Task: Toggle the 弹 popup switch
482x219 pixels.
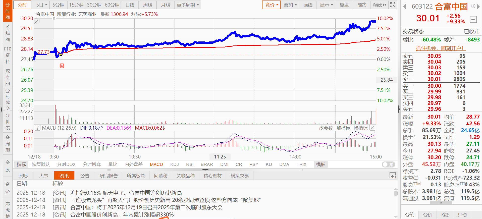Action: pos(388,165)
